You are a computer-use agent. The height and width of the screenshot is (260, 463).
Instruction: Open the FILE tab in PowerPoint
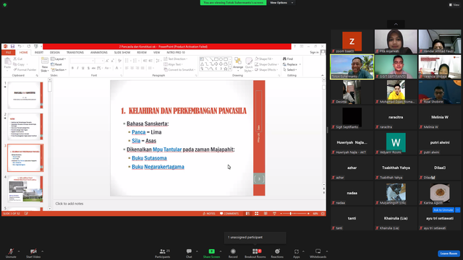point(8,53)
